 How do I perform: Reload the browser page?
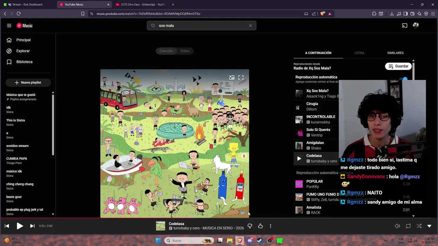[18, 14]
